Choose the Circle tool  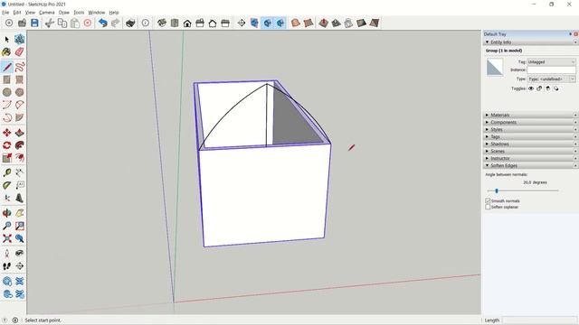pyautogui.click(x=6, y=92)
